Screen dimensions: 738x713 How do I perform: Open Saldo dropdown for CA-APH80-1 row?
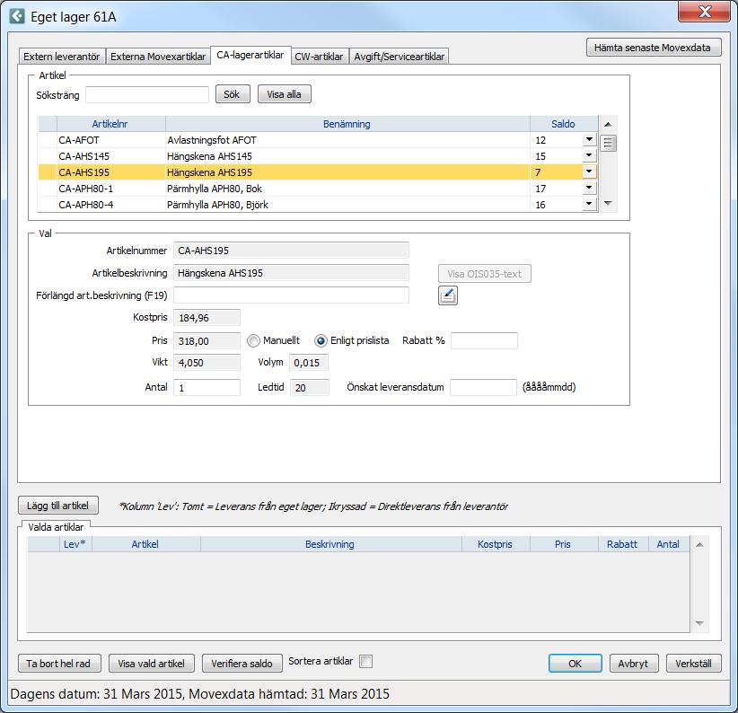point(589,188)
